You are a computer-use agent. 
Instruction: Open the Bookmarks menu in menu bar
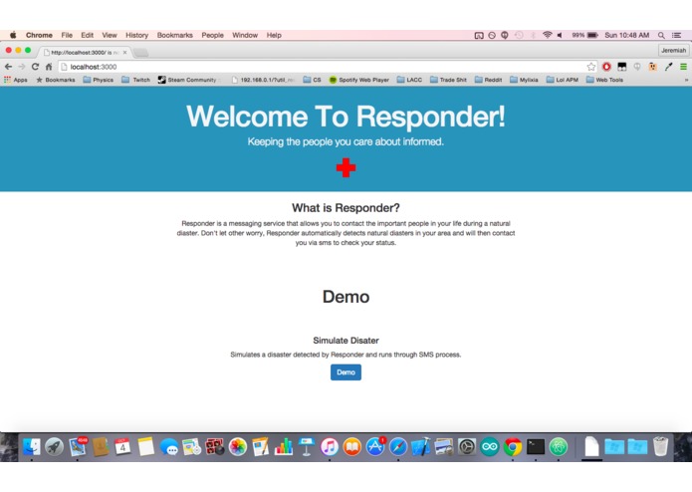point(175,35)
